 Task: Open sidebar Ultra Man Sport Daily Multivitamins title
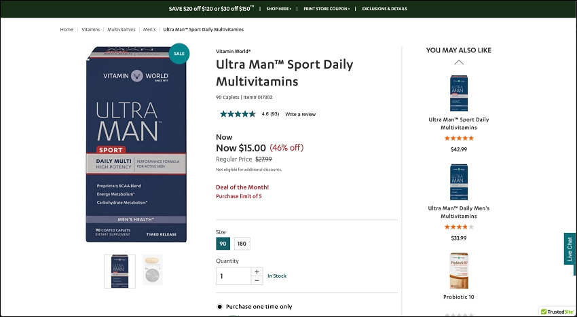click(x=458, y=124)
